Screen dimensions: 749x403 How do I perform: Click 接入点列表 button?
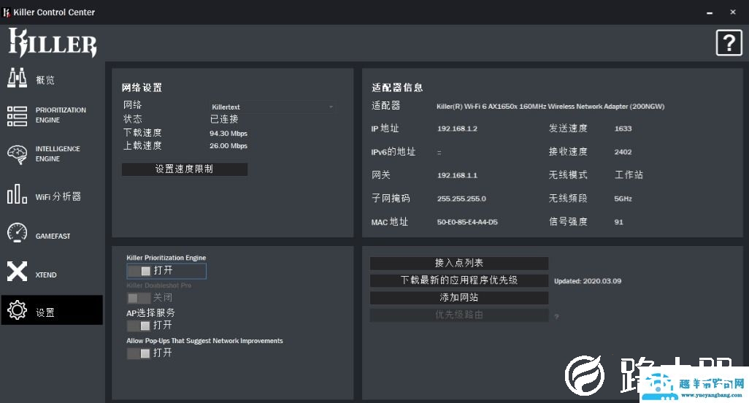[459, 263]
